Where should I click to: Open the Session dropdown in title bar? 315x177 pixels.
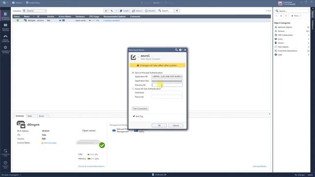pyautogui.click(x=157, y=3)
